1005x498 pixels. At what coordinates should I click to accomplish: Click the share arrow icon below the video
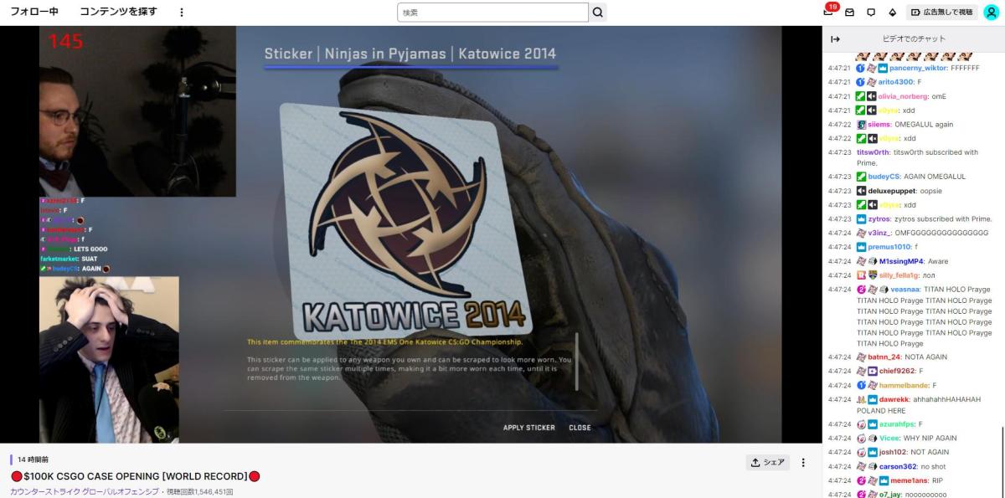pyautogui.click(x=755, y=462)
